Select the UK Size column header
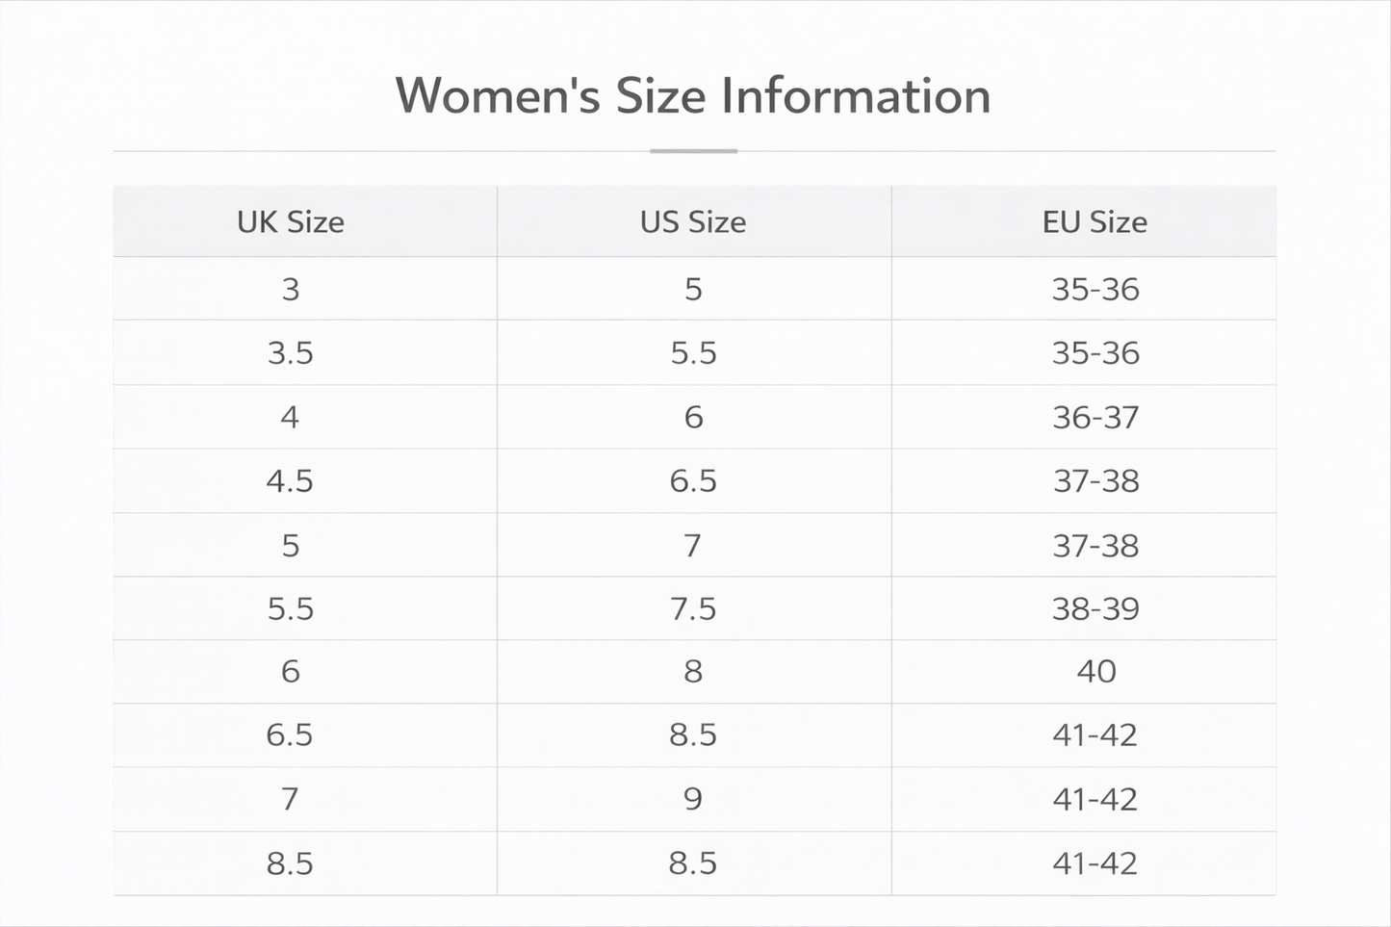Screen dimensions: 1391x927 (x=291, y=222)
